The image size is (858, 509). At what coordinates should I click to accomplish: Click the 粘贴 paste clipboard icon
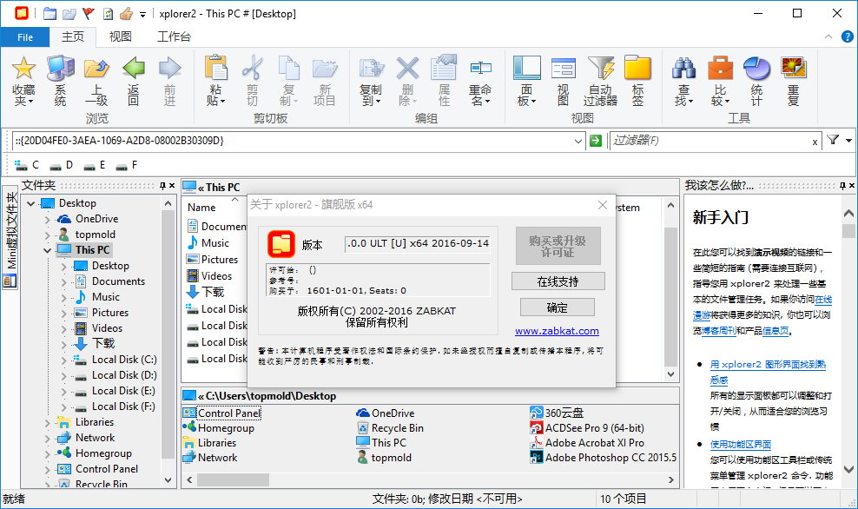point(215,69)
